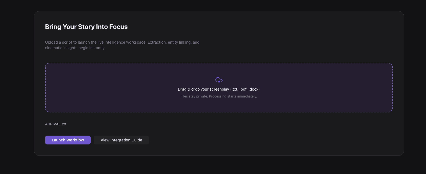Open the View Integration Guide button

click(121, 140)
